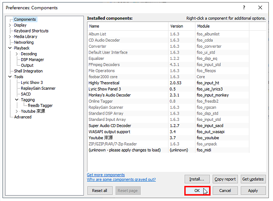Sort components by Version column header
This screenshot has height=201, width=273.
(182, 26)
